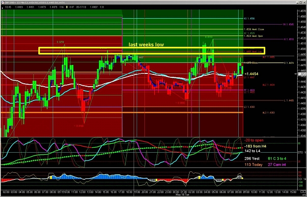This screenshot has height=197, width=307.
Task: Close the GBP/USD chart window
Action: coord(304,2)
